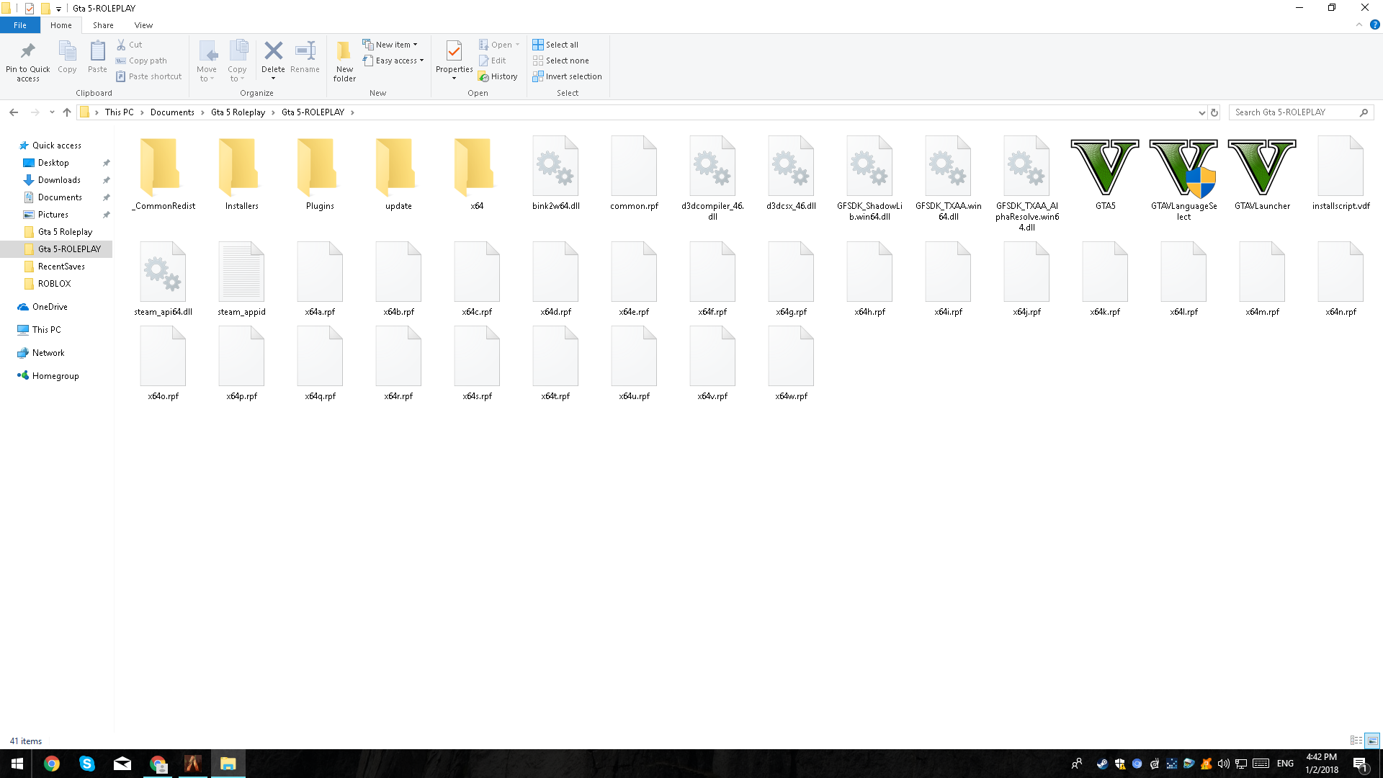
Task: Select OneDrive in navigation pane
Action: [x=50, y=307]
